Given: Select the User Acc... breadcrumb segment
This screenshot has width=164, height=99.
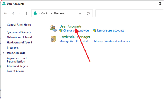Looking at the screenshot, I should 60,13.
